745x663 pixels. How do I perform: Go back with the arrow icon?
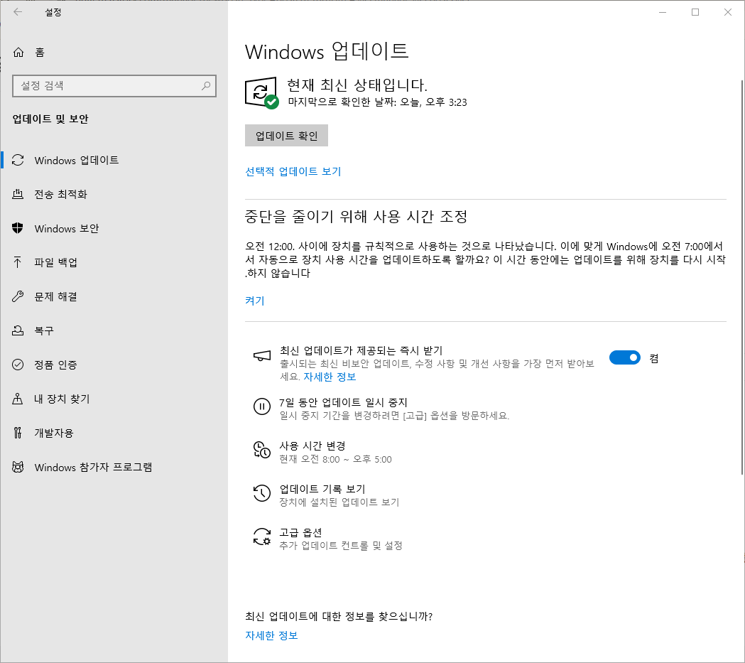pyautogui.click(x=18, y=12)
